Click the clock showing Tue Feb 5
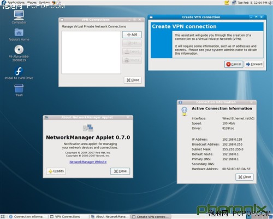 click(252, 3)
